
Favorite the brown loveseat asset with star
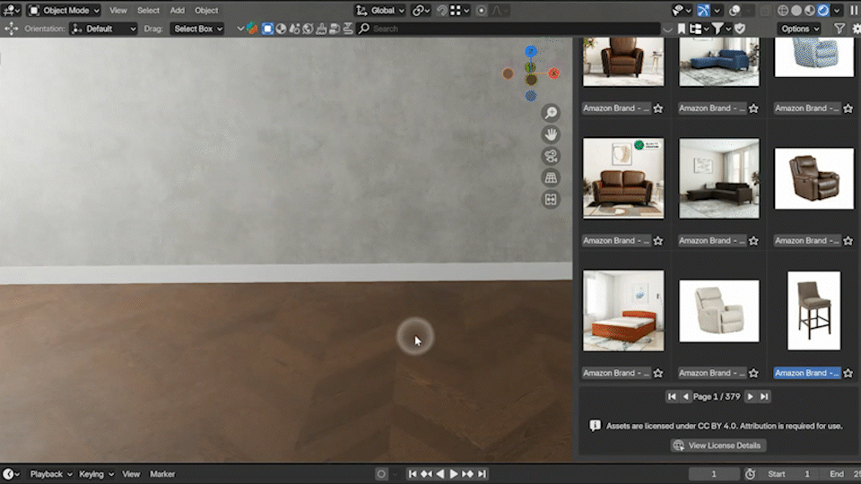click(x=657, y=241)
